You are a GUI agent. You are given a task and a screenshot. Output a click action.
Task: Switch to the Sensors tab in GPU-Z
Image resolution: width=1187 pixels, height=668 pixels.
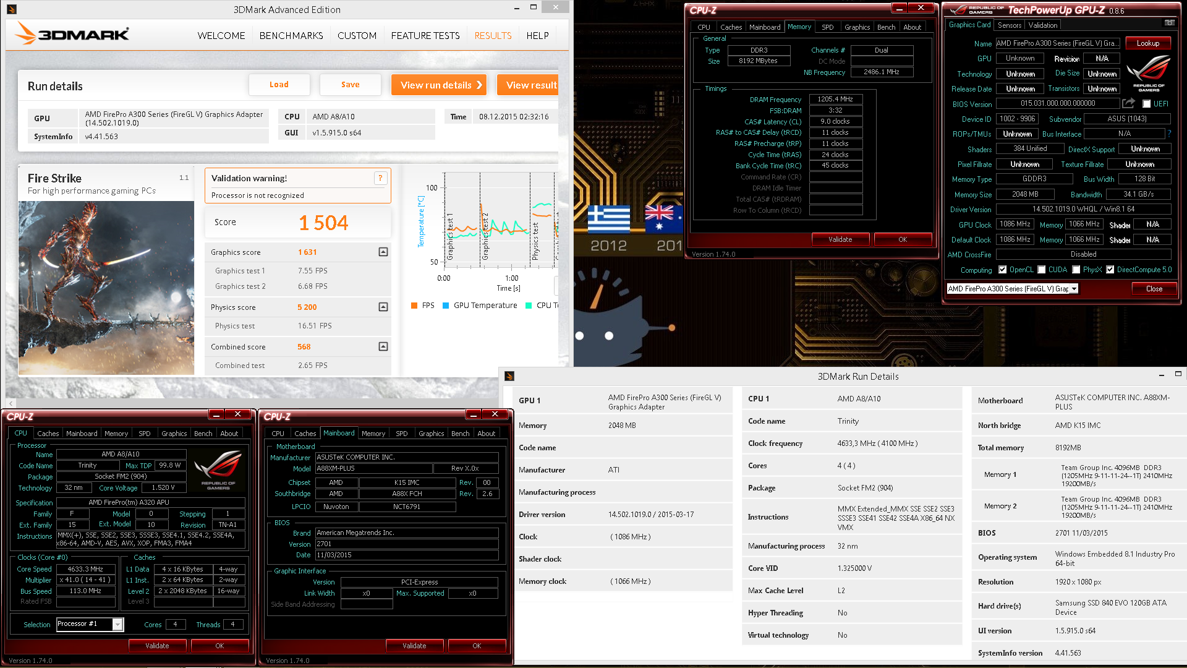tap(1010, 25)
